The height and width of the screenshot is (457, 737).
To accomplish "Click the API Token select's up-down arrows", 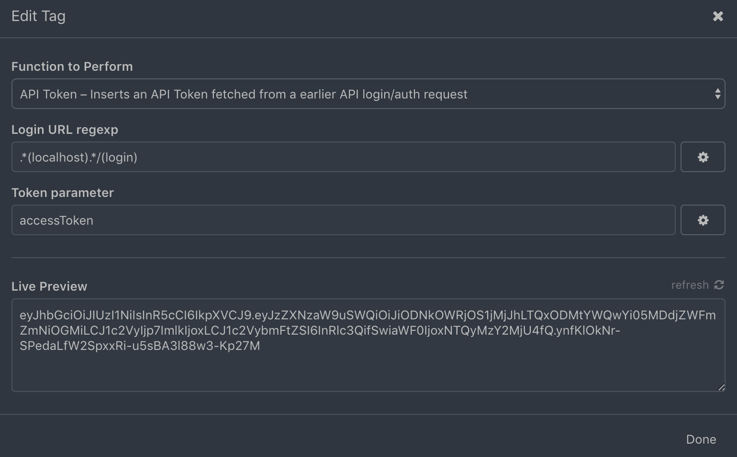I will tap(717, 94).
